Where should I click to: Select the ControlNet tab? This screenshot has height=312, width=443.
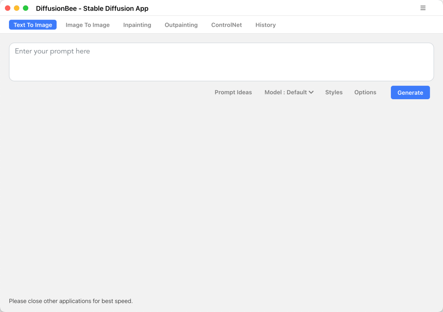(x=226, y=25)
